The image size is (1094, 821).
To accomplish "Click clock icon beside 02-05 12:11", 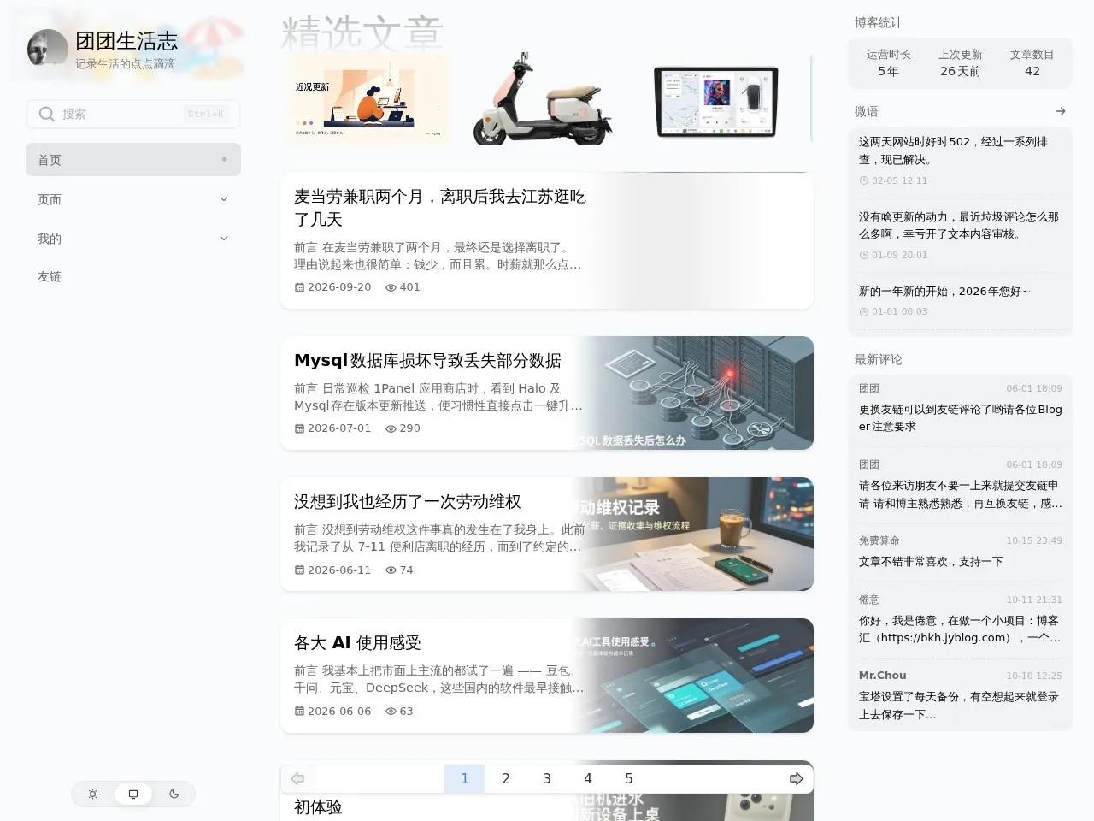I will pyautogui.click(x=864, y=180).
